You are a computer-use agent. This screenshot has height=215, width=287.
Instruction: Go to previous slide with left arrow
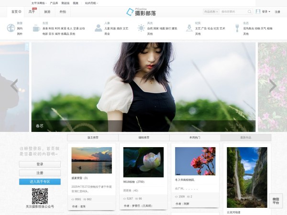click(x=14, y=86)
